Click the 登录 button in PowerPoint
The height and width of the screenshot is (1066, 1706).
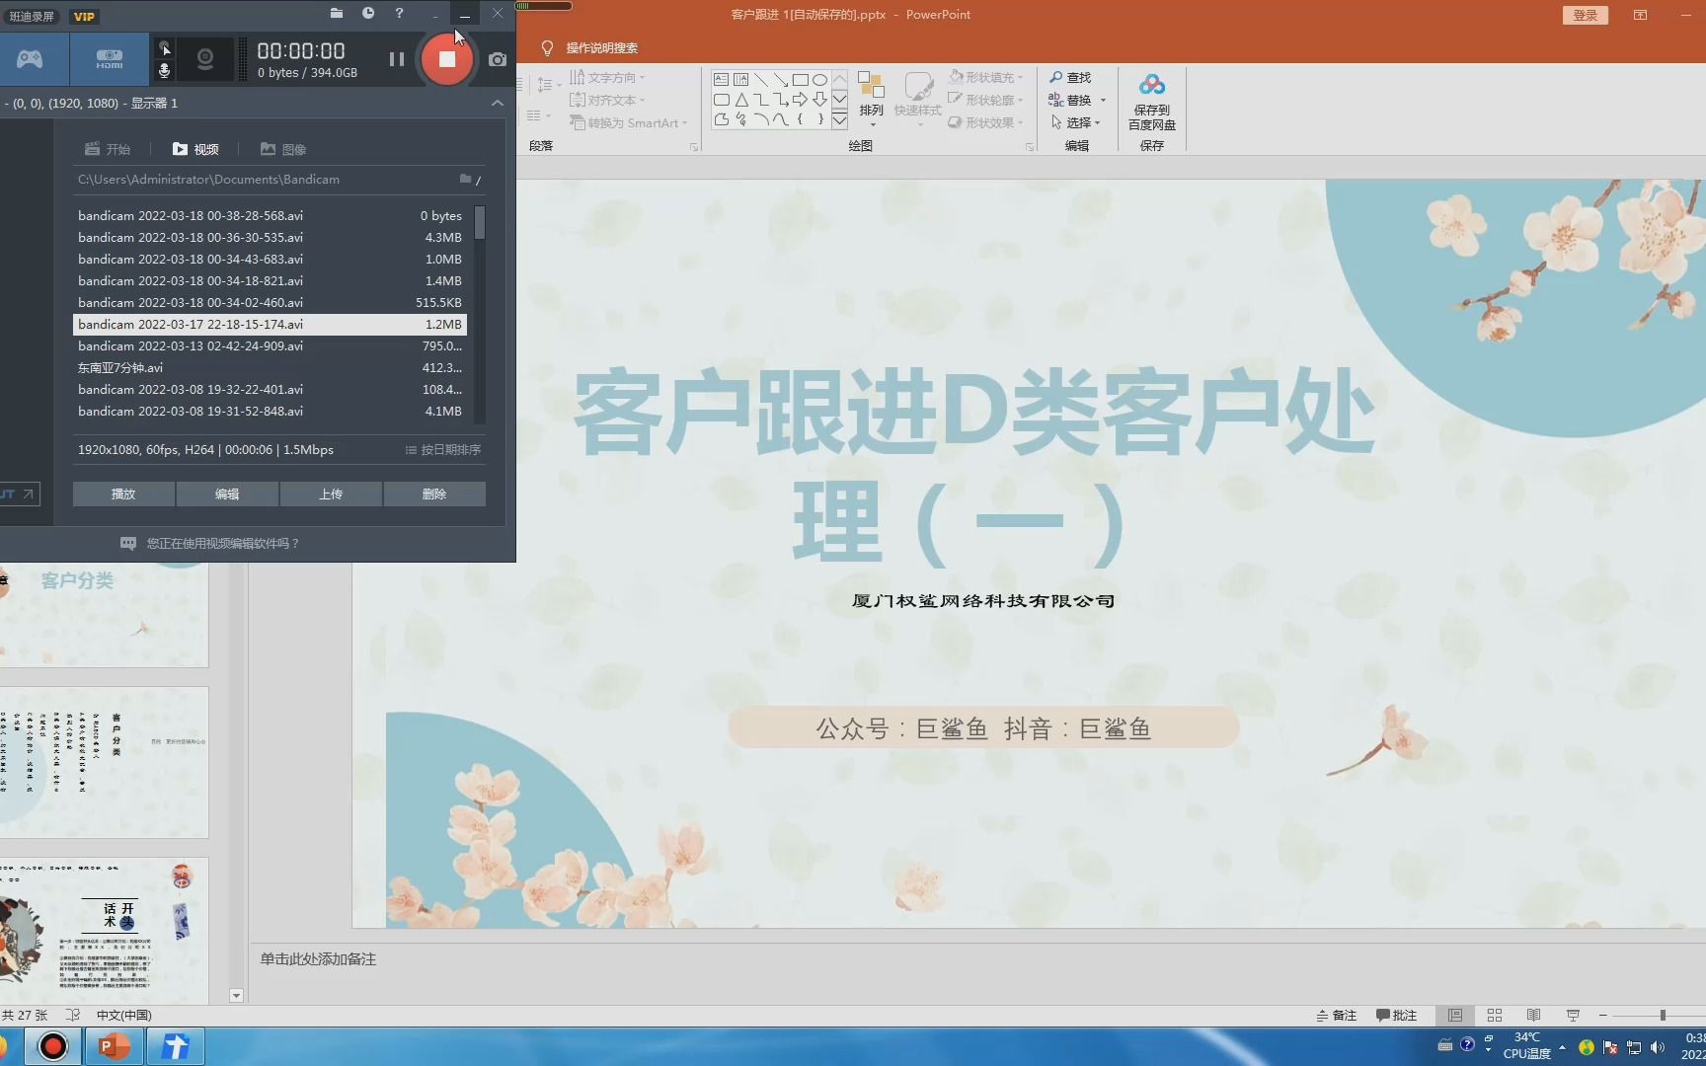1585,15
